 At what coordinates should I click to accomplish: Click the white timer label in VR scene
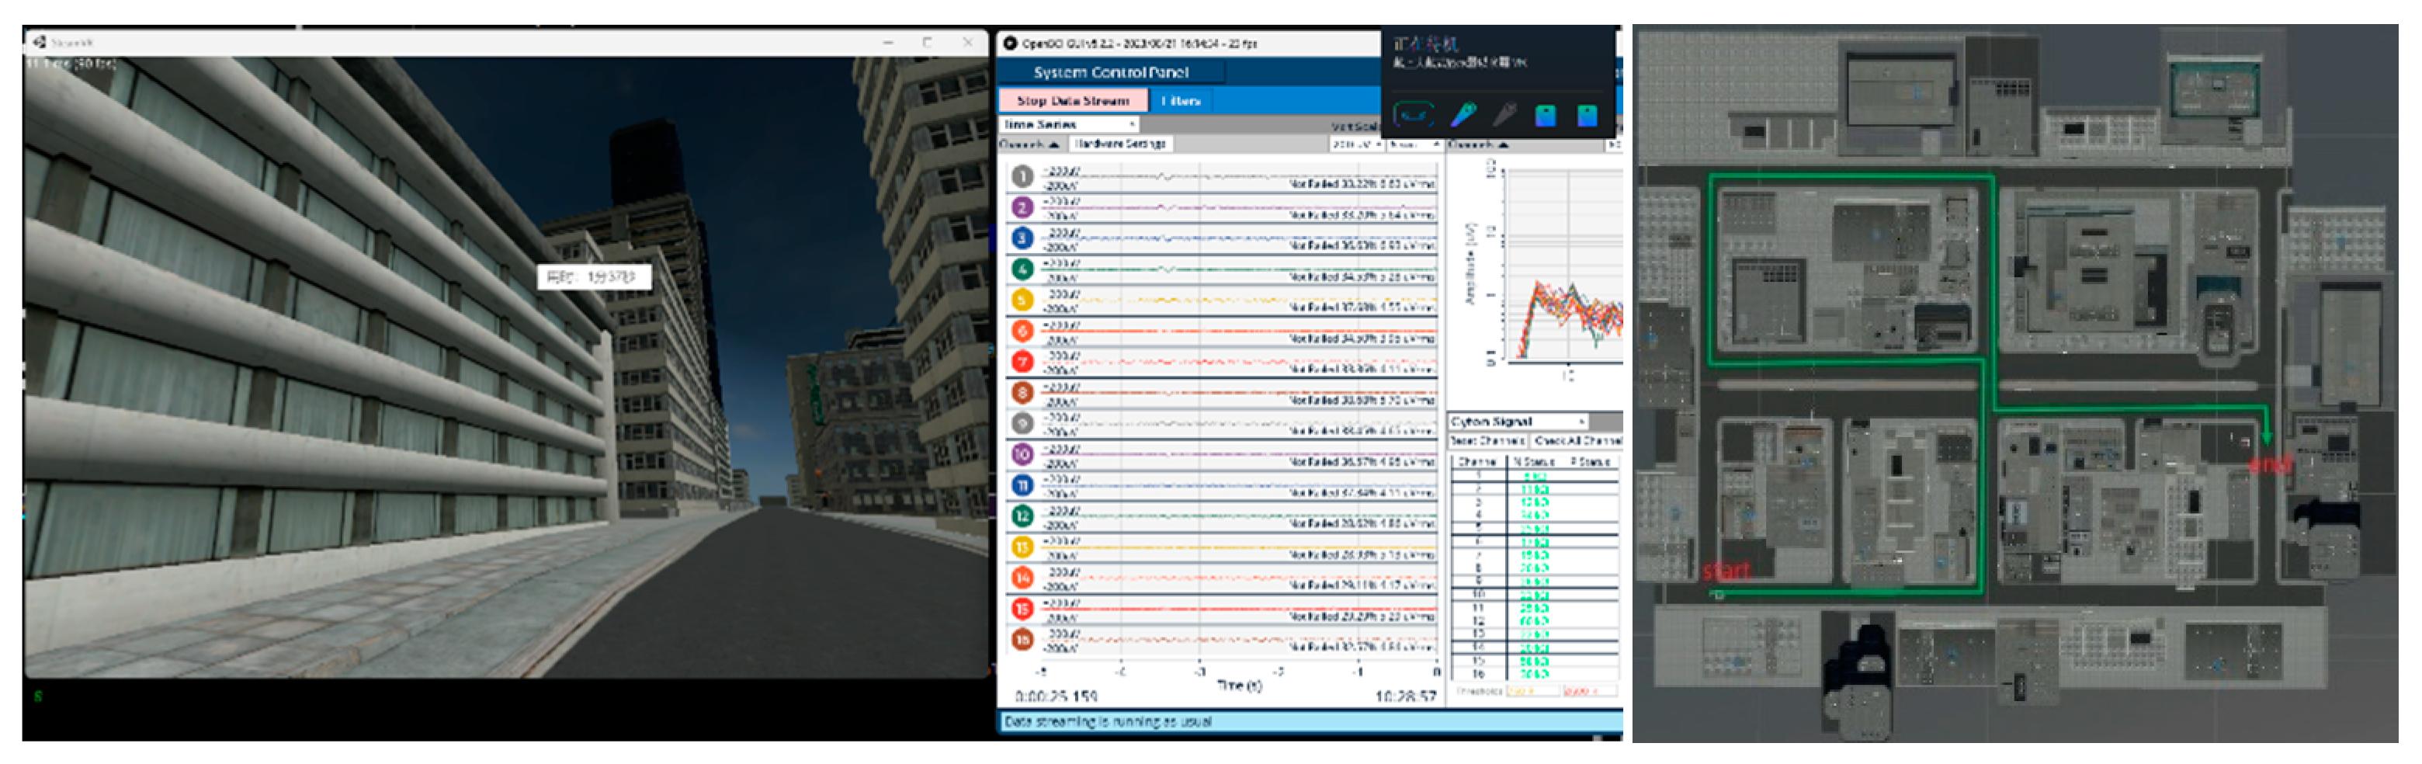[x=593, y=276]
